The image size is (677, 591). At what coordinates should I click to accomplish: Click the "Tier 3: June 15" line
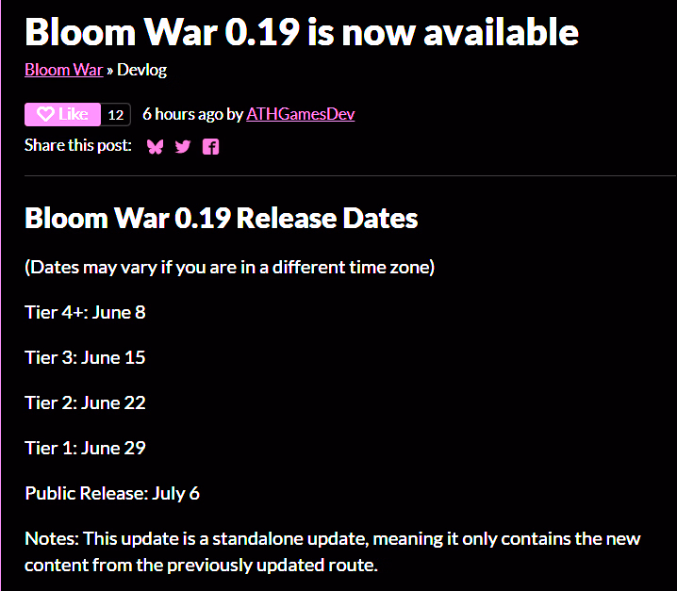(x=85, y=358)
